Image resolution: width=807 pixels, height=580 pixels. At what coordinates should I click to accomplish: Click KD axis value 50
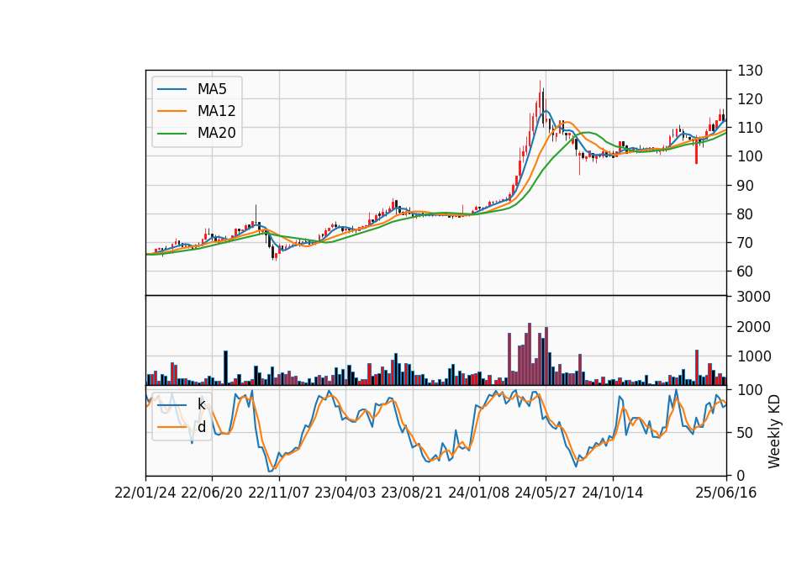point(746,433)
